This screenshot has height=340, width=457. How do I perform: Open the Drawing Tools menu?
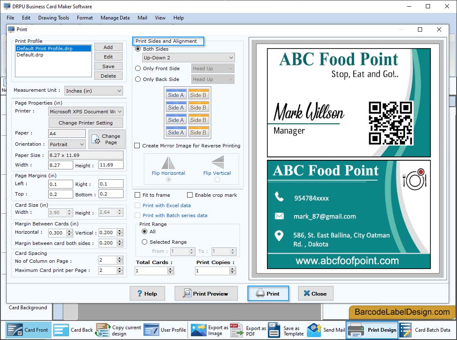pos(54,18)
